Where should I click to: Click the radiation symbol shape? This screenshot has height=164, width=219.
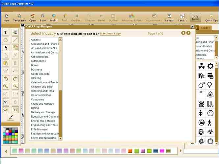(x=202, y=66)
